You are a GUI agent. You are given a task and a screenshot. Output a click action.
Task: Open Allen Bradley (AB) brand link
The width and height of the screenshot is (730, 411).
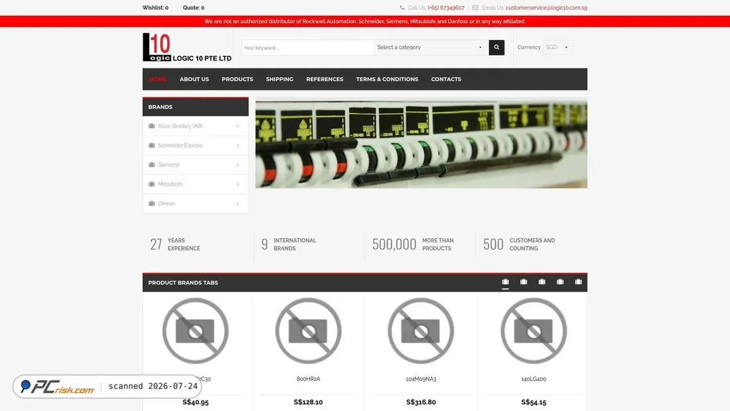pos(180,125)
